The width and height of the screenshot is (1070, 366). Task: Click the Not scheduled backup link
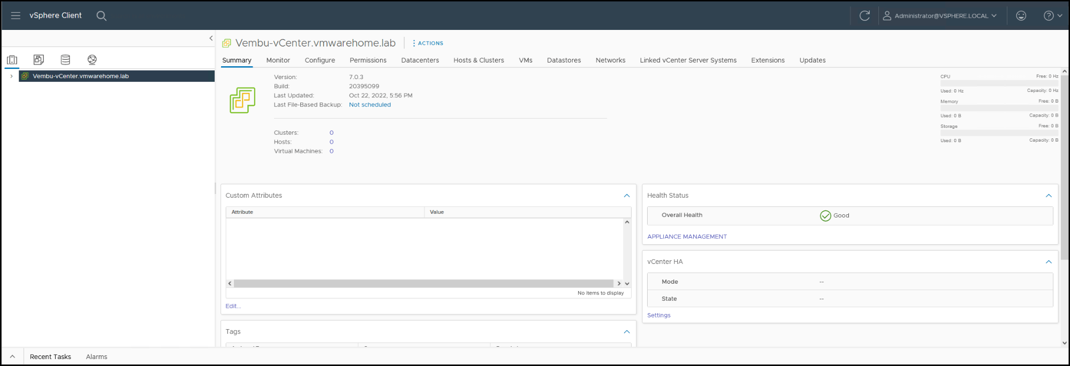pos(370,105)
